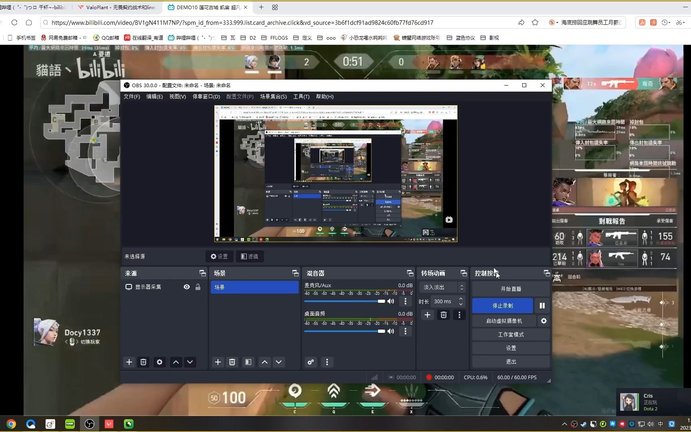Delete the selected scene with the trash icon
Image resolution: width=691 pixels, height=432 pixels.
[x=232, y=362]
